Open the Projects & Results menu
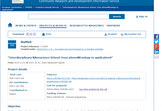This screenshot has width=162, height=111. click(x=53, y=26)
